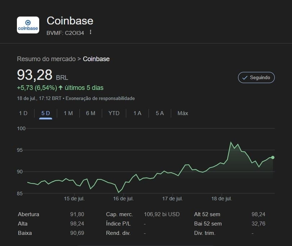292x246 pixels.
Task: Click the Div. trim. label
Action: coord(205,233)
